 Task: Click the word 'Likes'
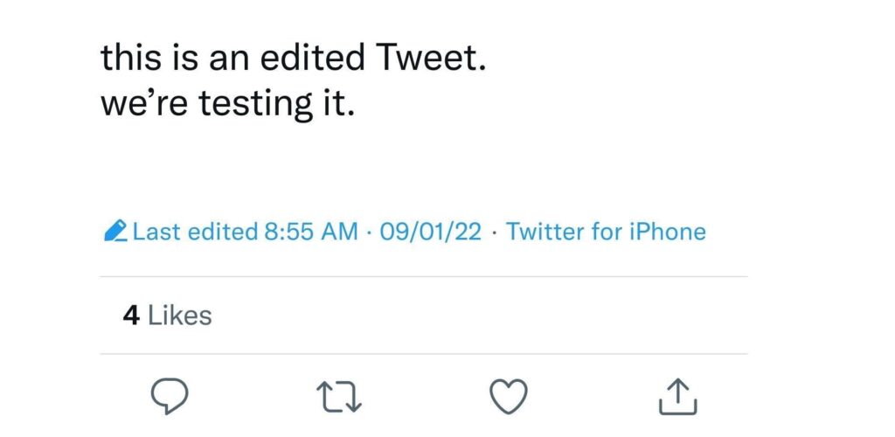pos(180,315)
